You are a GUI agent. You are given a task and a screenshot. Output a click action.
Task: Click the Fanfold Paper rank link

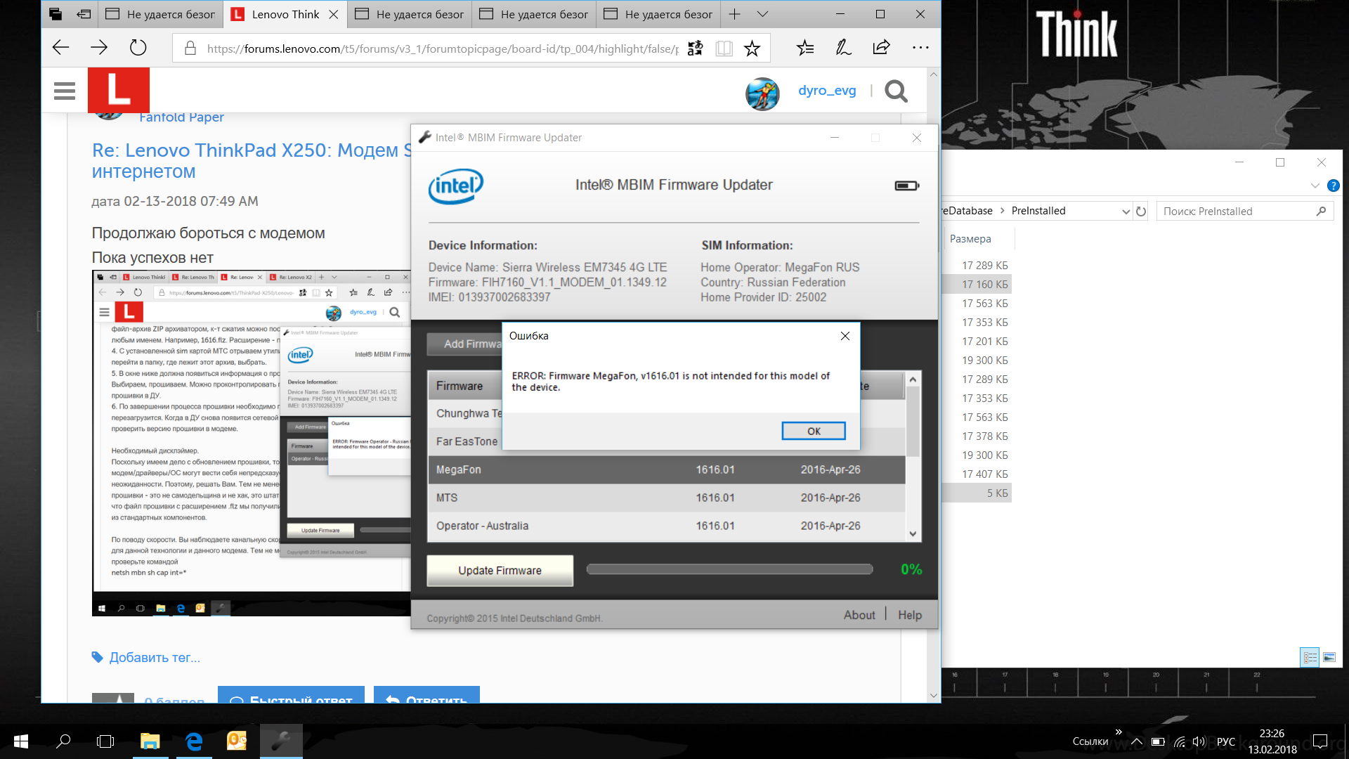[x=181, y=117]
